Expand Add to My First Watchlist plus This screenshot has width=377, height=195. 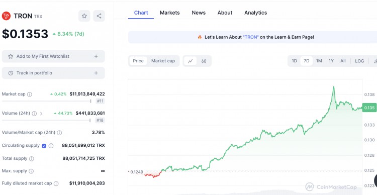pyautogui.click(x=96, y=56)
